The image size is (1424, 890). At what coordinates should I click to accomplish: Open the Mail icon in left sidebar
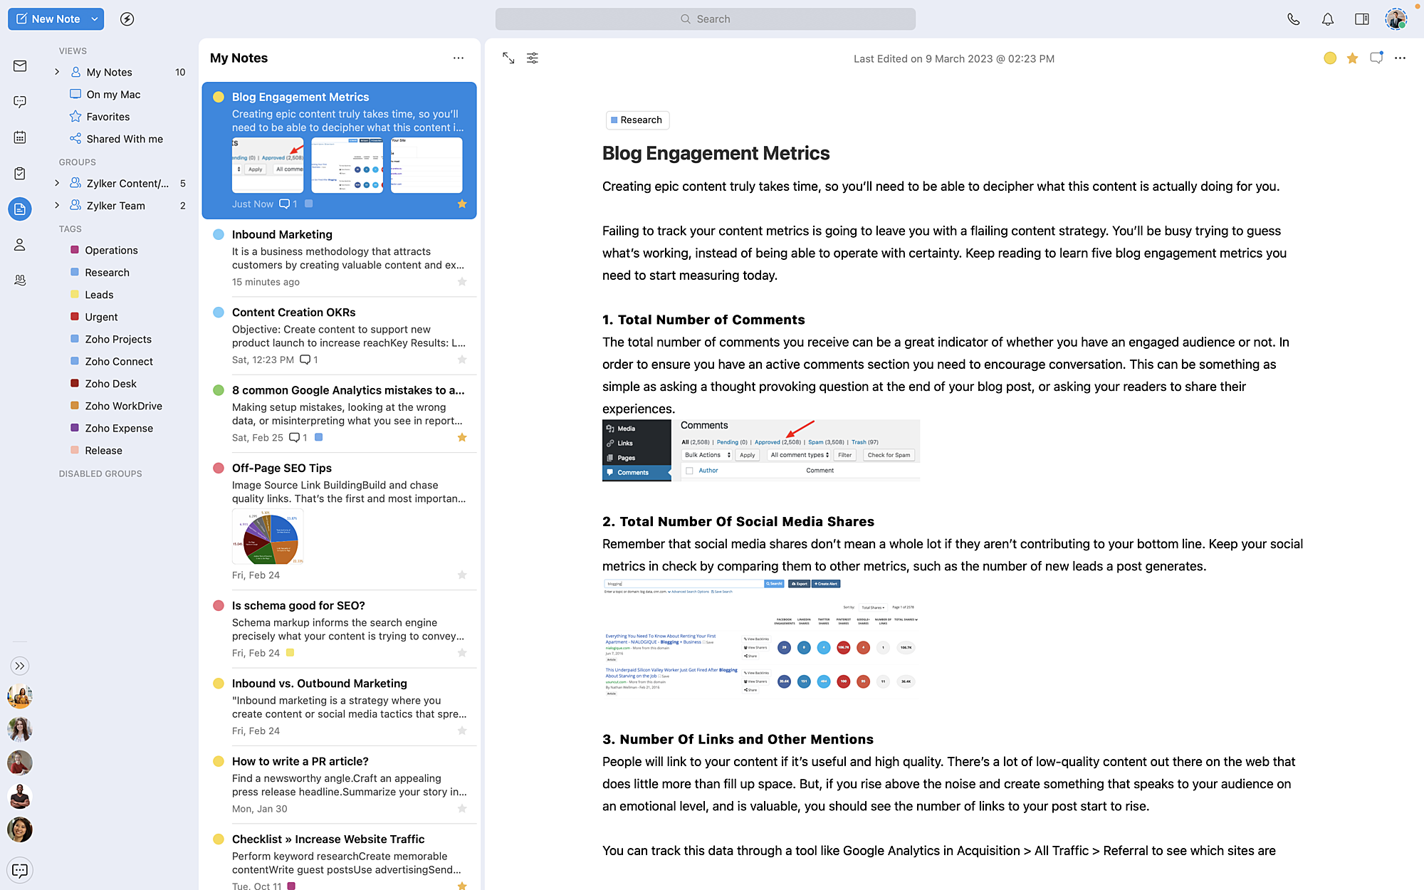pos(20,66)
